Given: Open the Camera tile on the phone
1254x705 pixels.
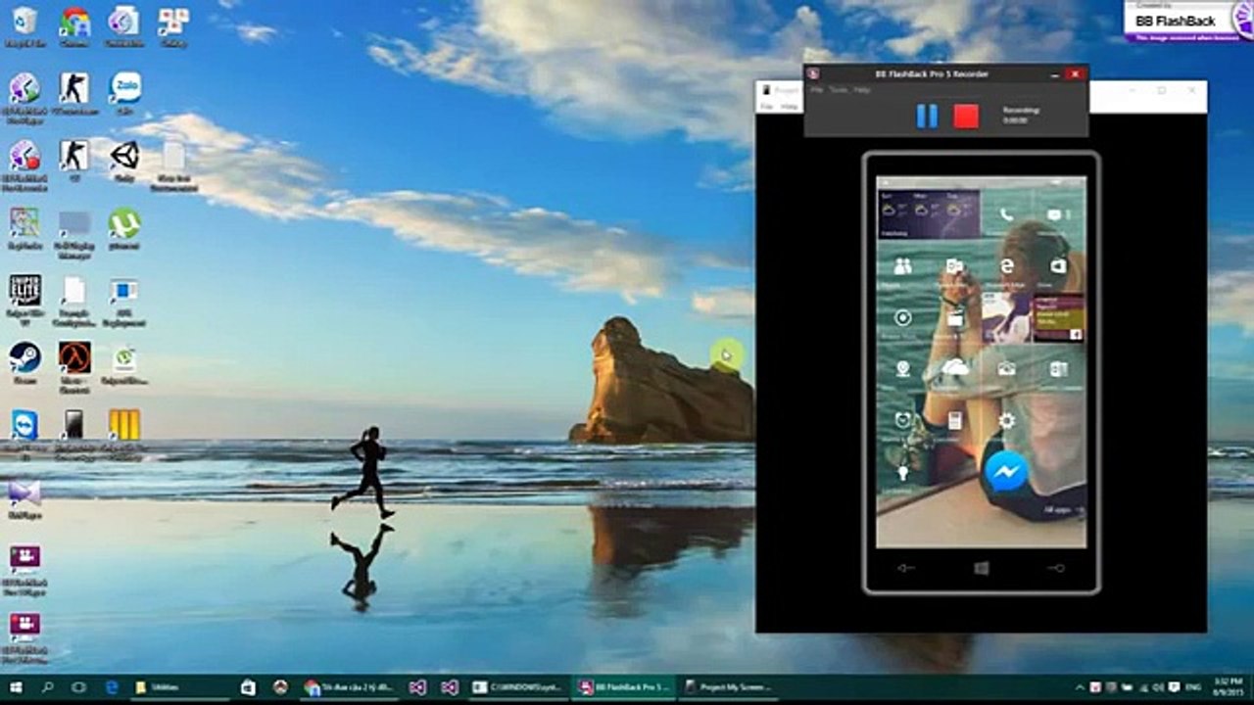Looking at the screenshot, I should coord(1006,369).
